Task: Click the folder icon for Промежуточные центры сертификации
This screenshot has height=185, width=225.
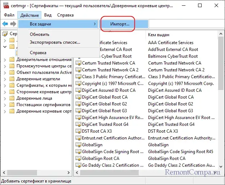Action: [x=12, y=66]
